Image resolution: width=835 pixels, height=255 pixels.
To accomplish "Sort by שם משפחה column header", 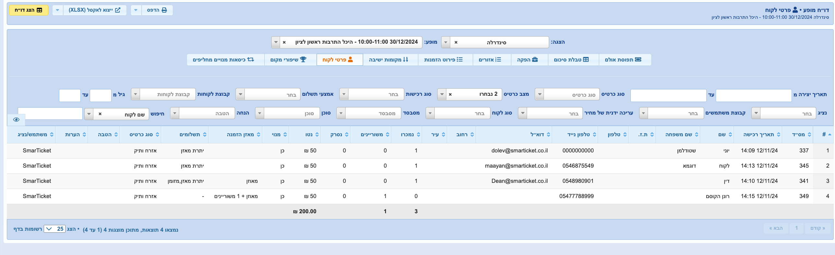I will tap(677, 135).
